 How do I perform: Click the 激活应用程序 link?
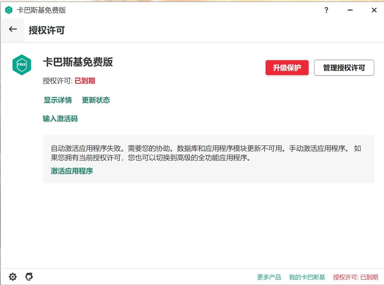click(x=72, y=171)
